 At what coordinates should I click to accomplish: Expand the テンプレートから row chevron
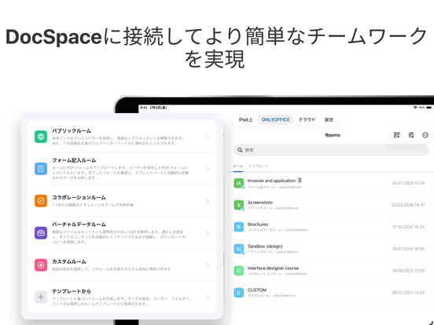[x=208, y=297]
